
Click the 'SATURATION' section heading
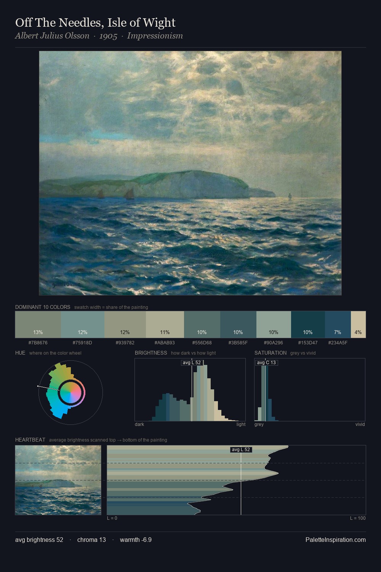tap(271, 353)
